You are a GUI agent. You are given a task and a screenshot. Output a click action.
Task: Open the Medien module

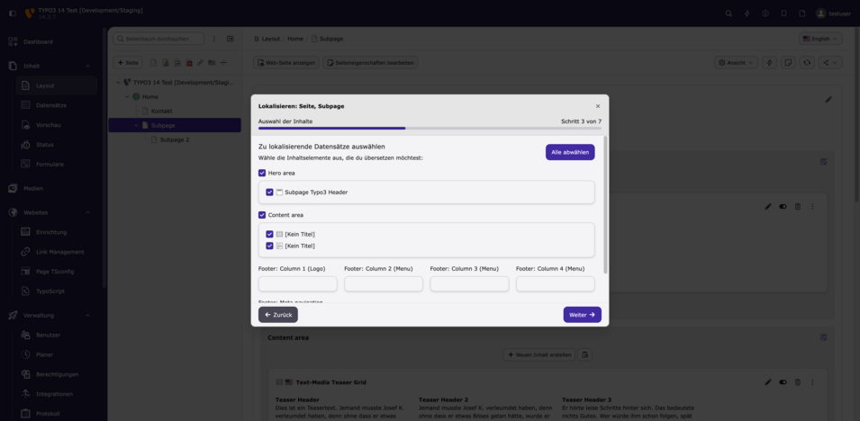click(x=33, y=188)
